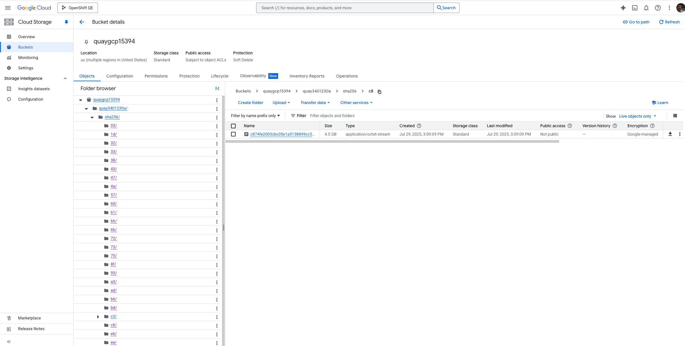This screenshot has height=346, width=685.
Task: Collapse the Folder browser panel
Action: pyautogui.click(x=217, y=88)
